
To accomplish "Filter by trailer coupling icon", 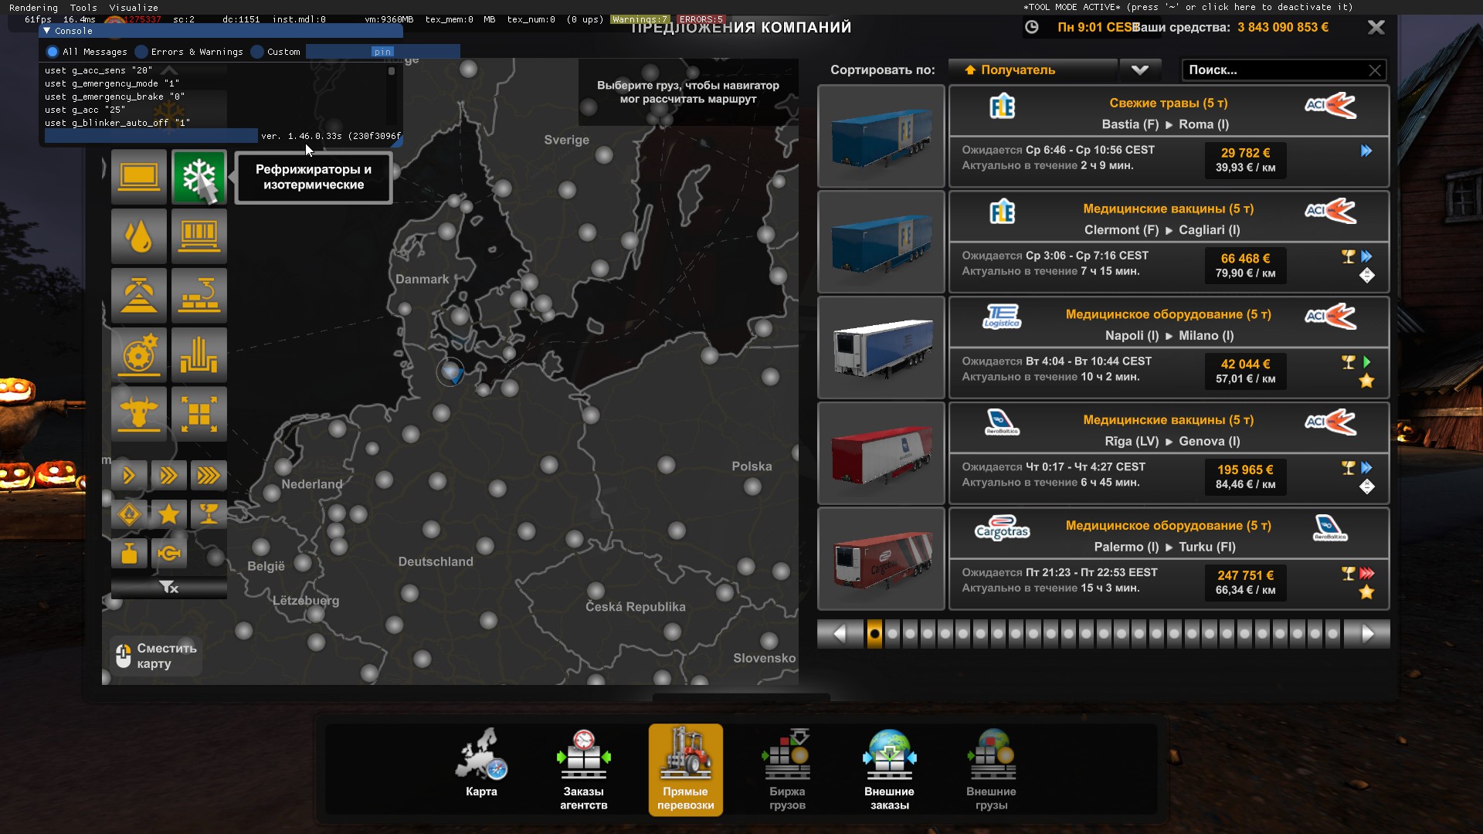I will click(168, 554).
